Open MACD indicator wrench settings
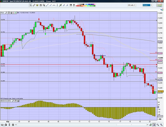This screenshot has width=166, height=127. 13,101
